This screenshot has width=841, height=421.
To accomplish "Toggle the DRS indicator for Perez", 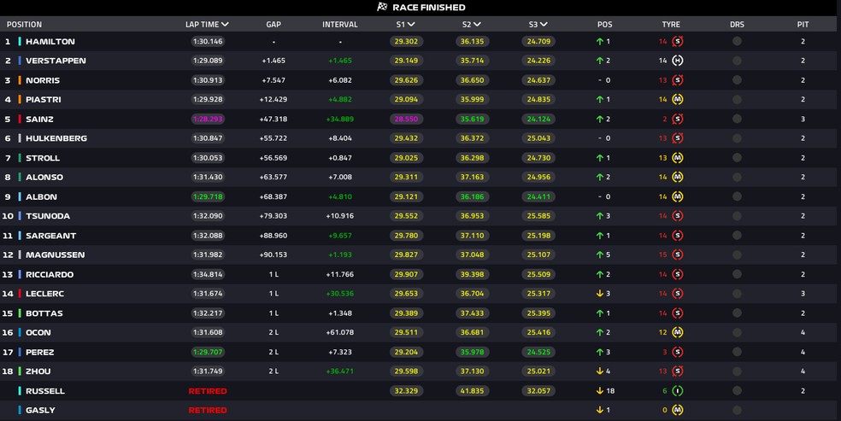I will point(737,352).
